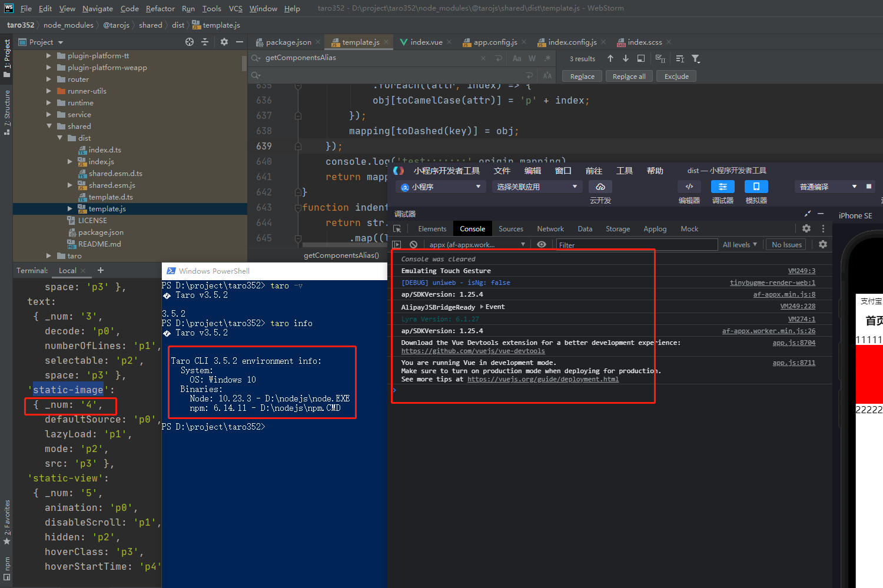Open the 选择关联应用 dropdown

click(x=537, y=187)
